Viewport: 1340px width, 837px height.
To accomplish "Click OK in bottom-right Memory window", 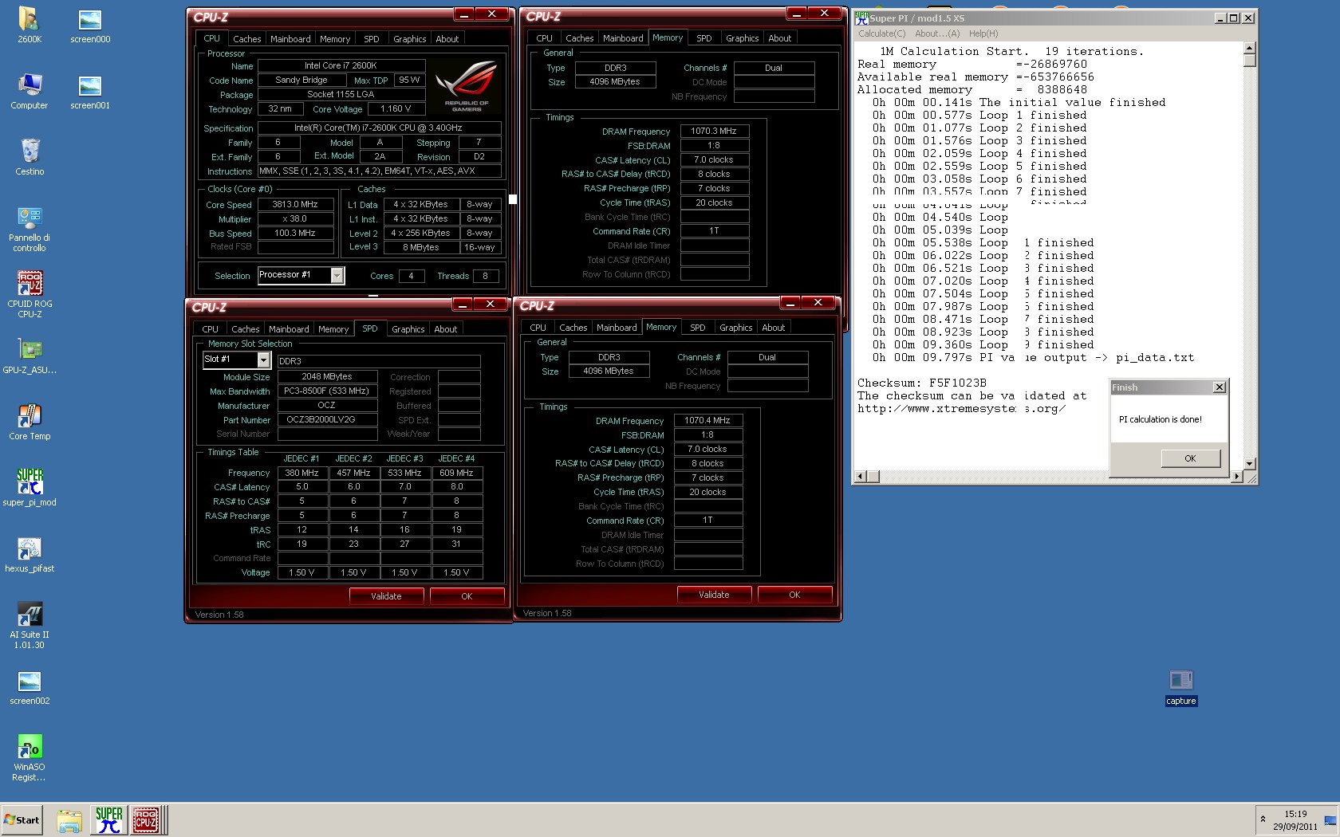I will (x=794, y=595).
